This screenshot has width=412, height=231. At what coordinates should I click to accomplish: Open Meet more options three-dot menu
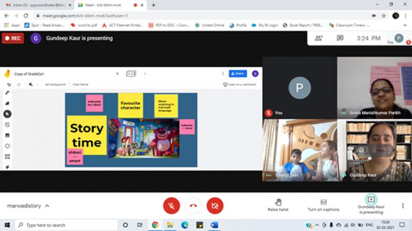[403, 205]
